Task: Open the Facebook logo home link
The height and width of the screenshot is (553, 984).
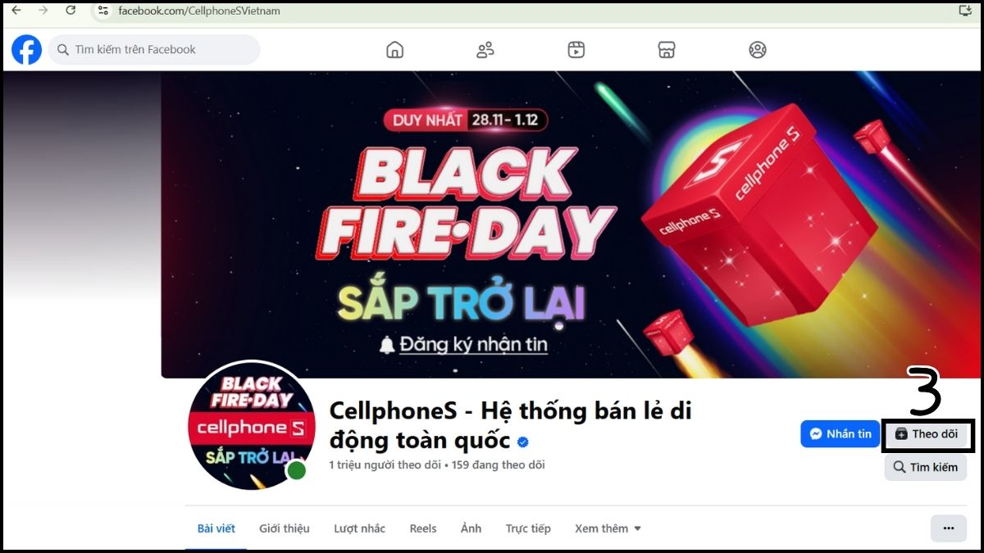Action: tap(26, 50)
